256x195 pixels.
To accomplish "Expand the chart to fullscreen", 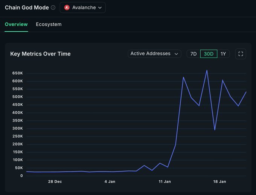I will click(x=241, y=54).
